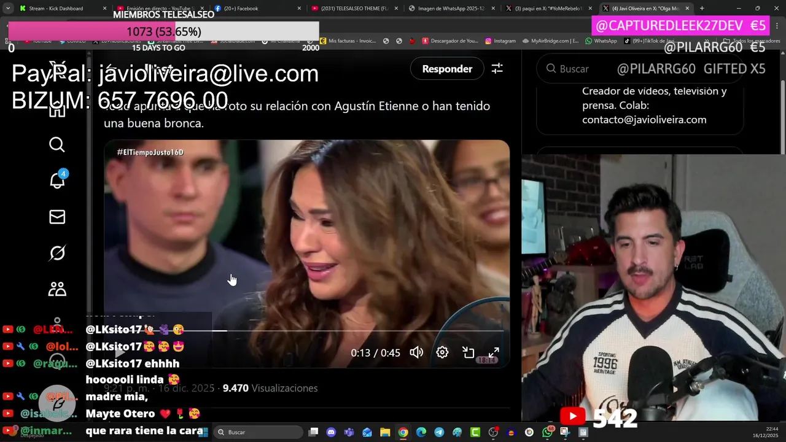Click the Responder button

447,69
